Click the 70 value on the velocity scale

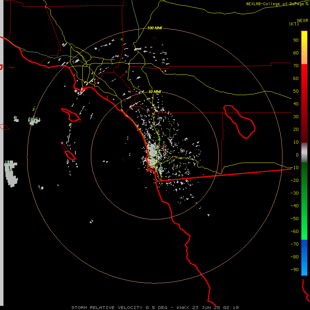[296, 66]
